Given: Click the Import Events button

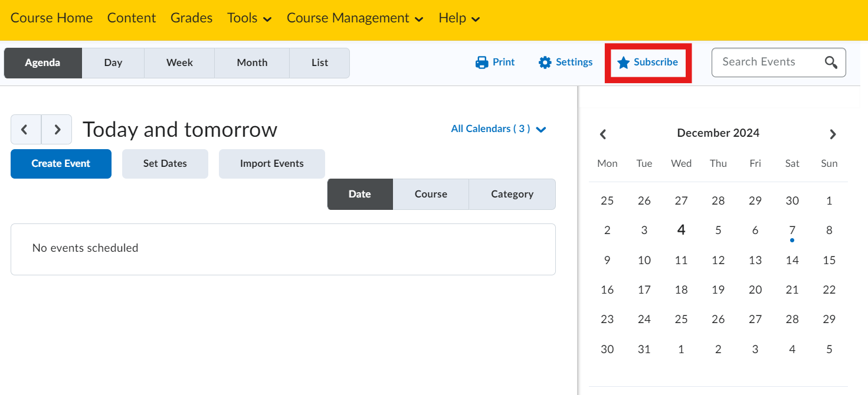Looking at the screenshot, I should pos(272,164).
